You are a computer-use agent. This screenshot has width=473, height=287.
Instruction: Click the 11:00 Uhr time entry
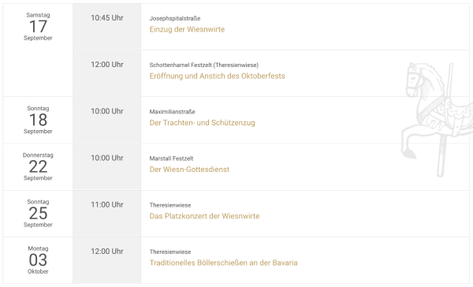coord(107,205)
